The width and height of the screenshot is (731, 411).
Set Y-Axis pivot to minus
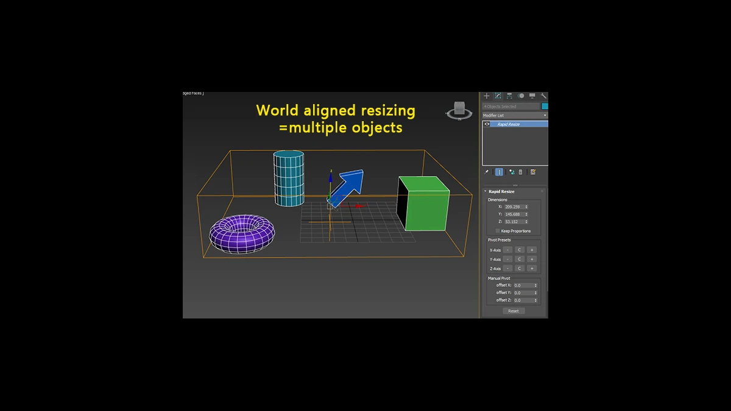[507, 259]
